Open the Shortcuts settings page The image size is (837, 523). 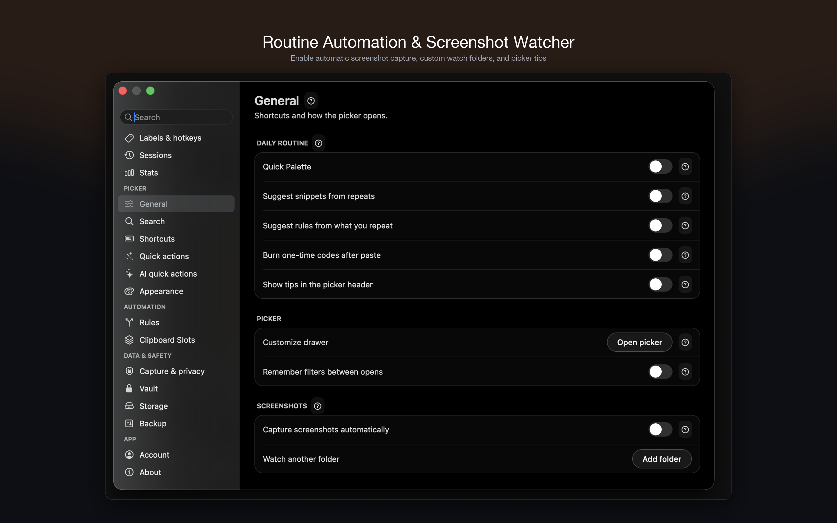click(176, 239)
